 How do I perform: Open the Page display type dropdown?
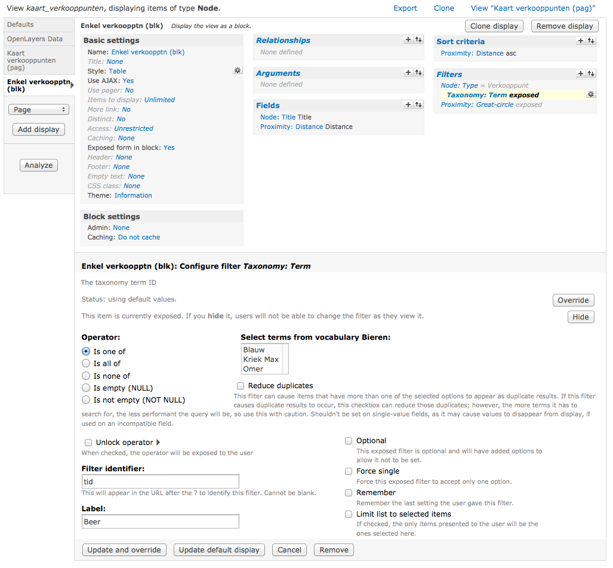(x=39, y=109)
